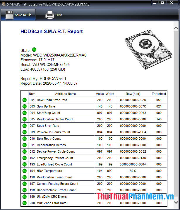Click the Multi Zone Error Rate attribute name
180x210 pixels.
pos(52,203)
